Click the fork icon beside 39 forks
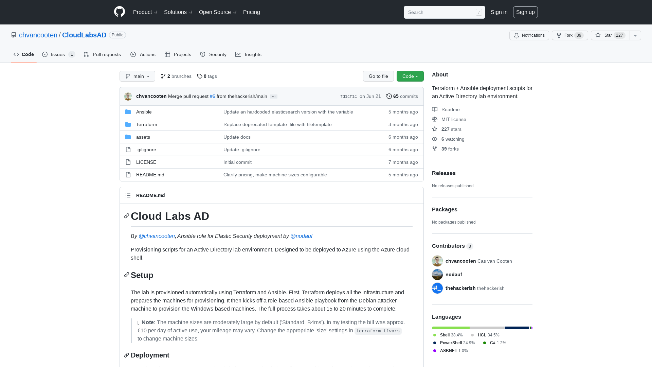The height and width of the screenshot is (367, 652). point(435,149)
